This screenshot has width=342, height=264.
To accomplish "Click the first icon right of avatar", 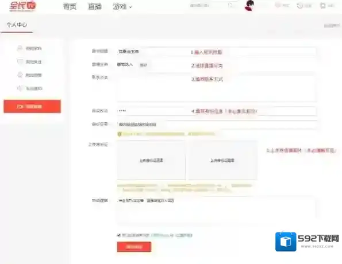I will pyautogui.click(x=278, y=5).
